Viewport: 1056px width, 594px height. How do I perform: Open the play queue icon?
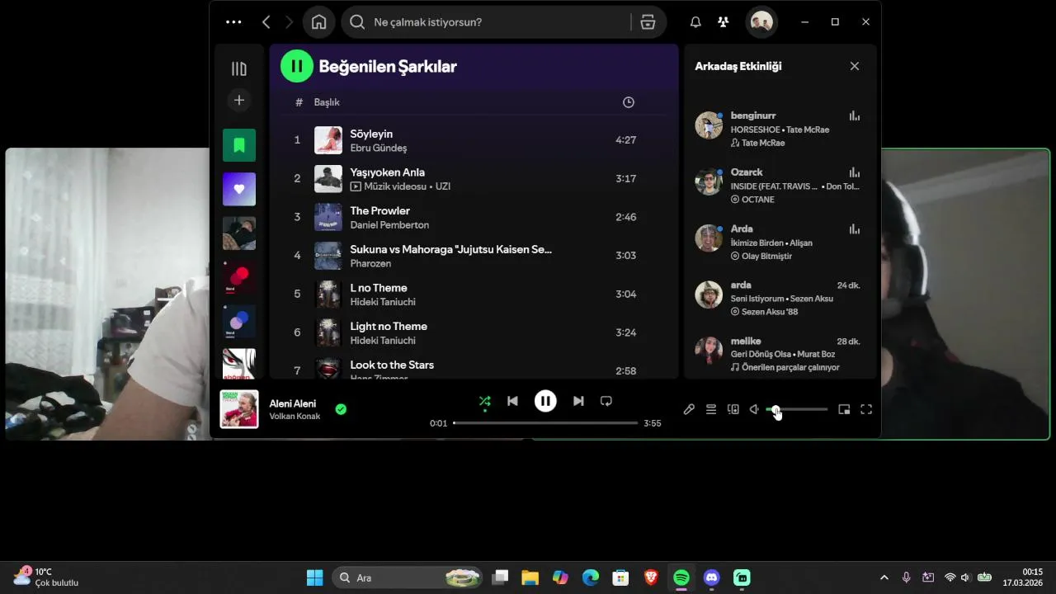711,409
